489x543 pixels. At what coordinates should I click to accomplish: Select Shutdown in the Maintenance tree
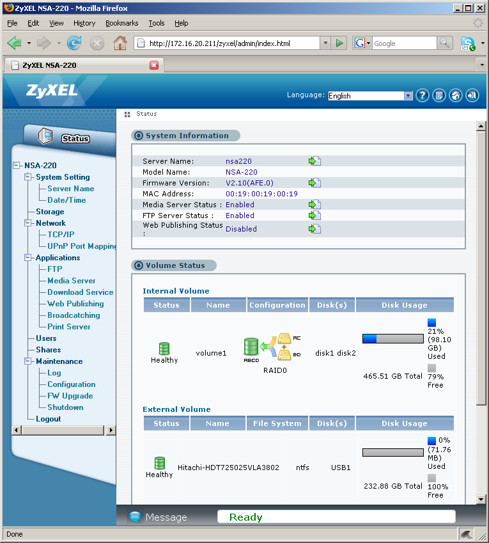coord(65,407)
